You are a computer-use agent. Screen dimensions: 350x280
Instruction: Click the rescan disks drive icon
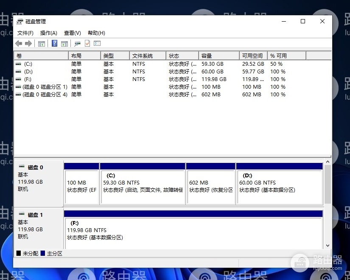pyautogui.click(x=78, y=44)
